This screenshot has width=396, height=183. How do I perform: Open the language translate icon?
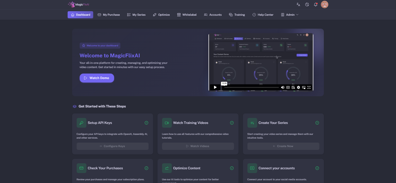[x=298, y=4]
